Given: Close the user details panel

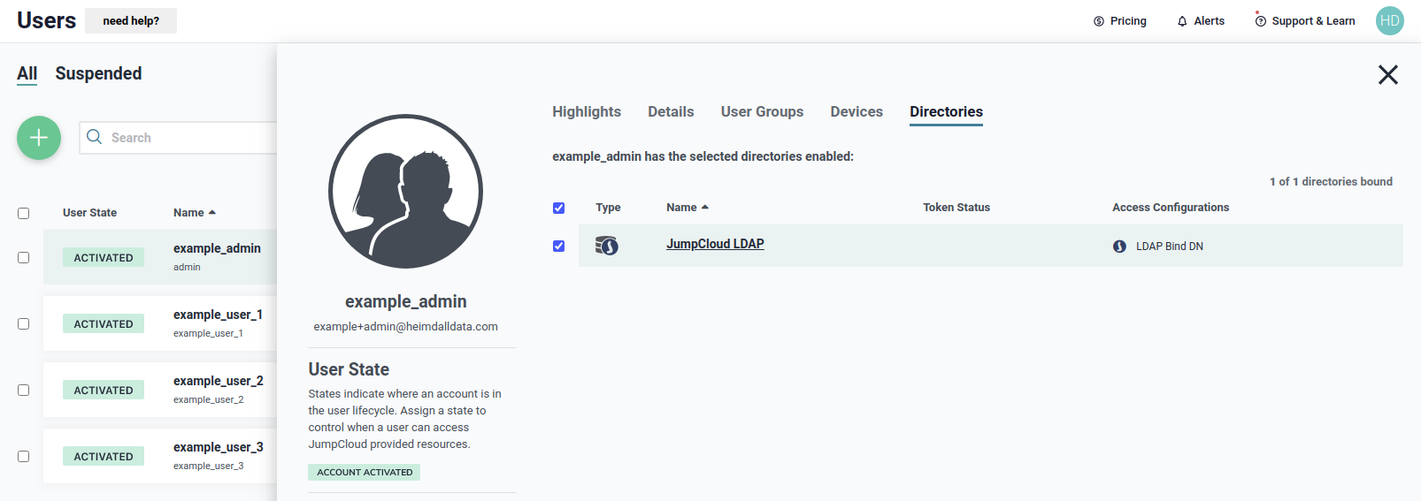Looking at the screenshot, I should [1387, 75].
